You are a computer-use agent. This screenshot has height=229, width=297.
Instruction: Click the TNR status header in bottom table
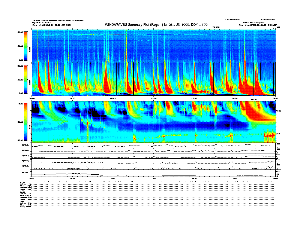[x=22, y=201]
